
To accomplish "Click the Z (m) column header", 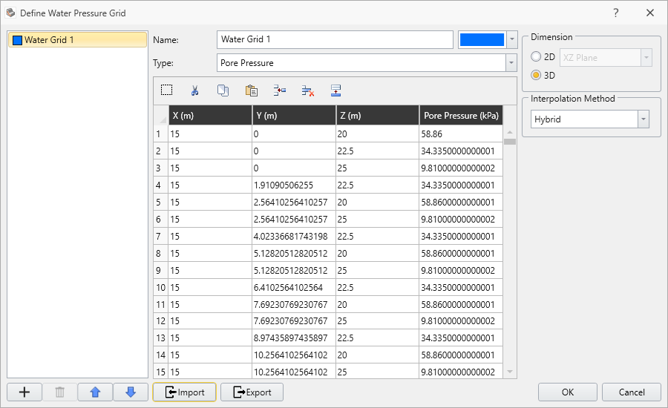I will coord(378,116).
